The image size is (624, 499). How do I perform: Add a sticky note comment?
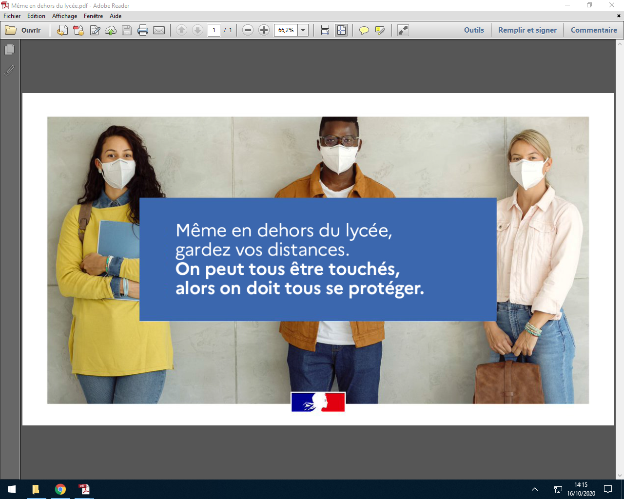(x=364, y=30)
